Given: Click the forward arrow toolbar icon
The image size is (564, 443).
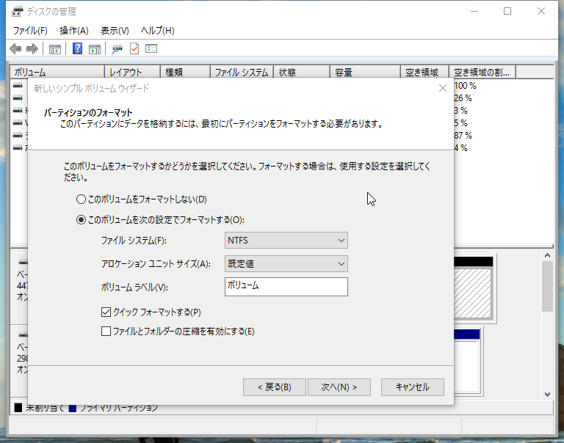Looking at the screenshot, I should coord(32,49).
